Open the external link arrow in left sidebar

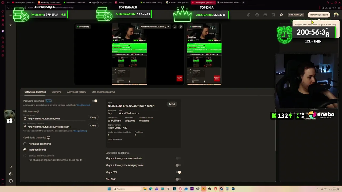(11, 167)
